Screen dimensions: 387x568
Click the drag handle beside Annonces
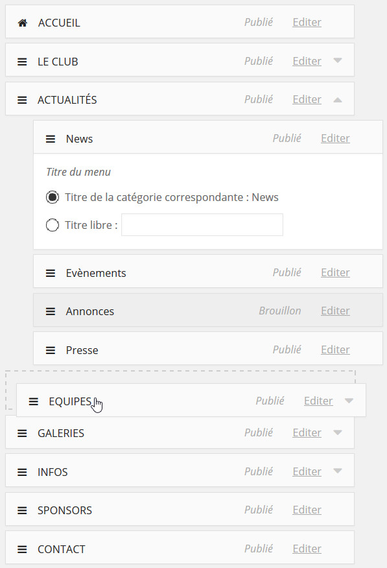point(51,311)
